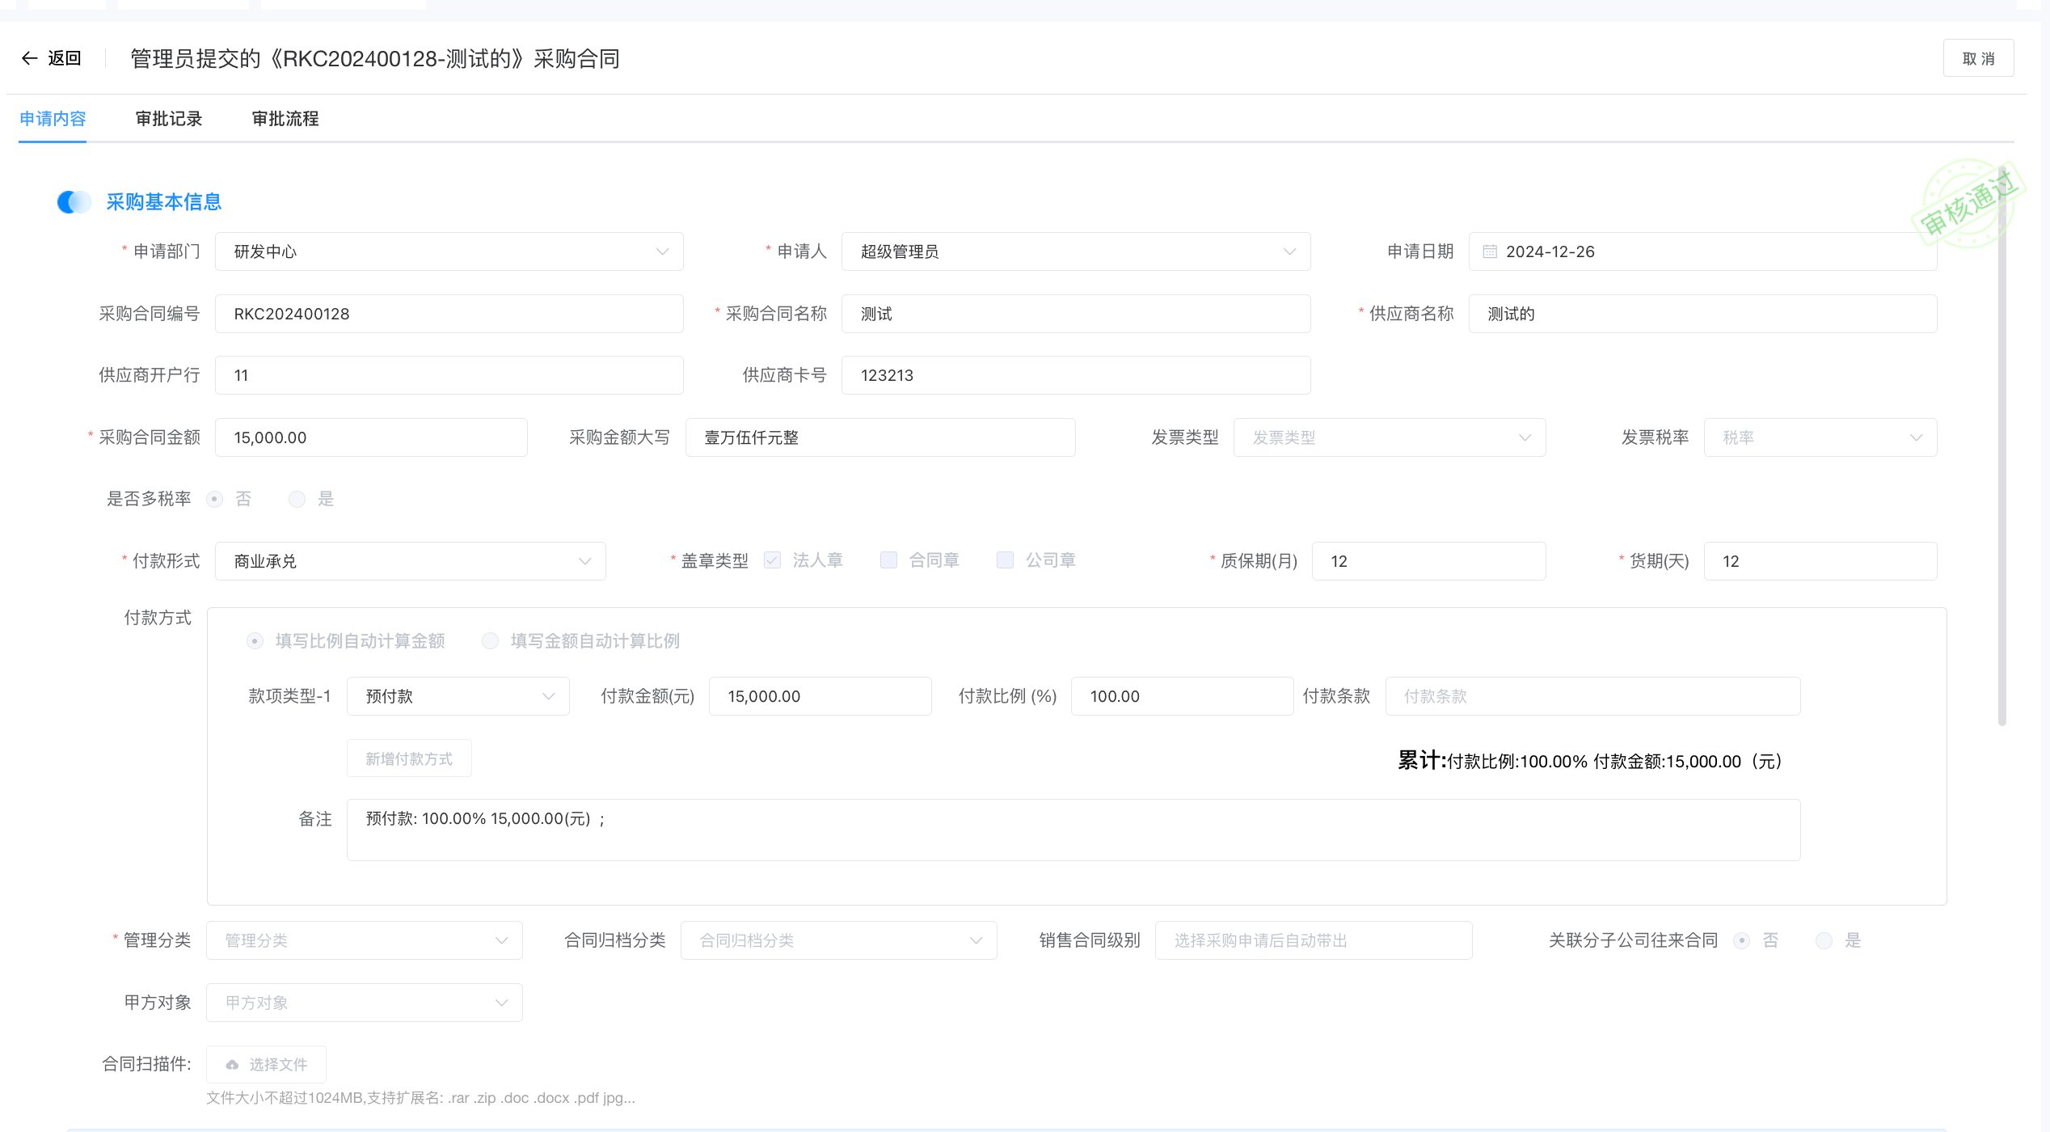The width and height of the screenshot is (2050, 1132).
Task: Click the 审核通过 approval stamp
Action: point(1968,204)
